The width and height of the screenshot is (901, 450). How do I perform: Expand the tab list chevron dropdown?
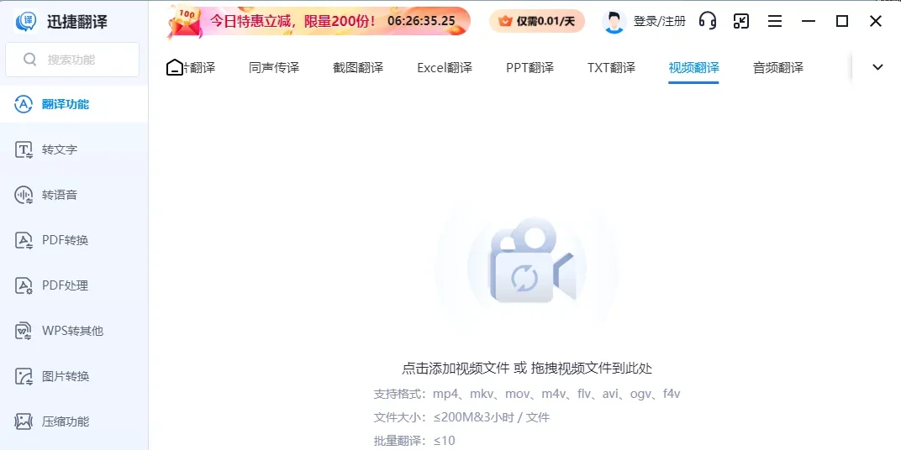[x=877, y=67]
